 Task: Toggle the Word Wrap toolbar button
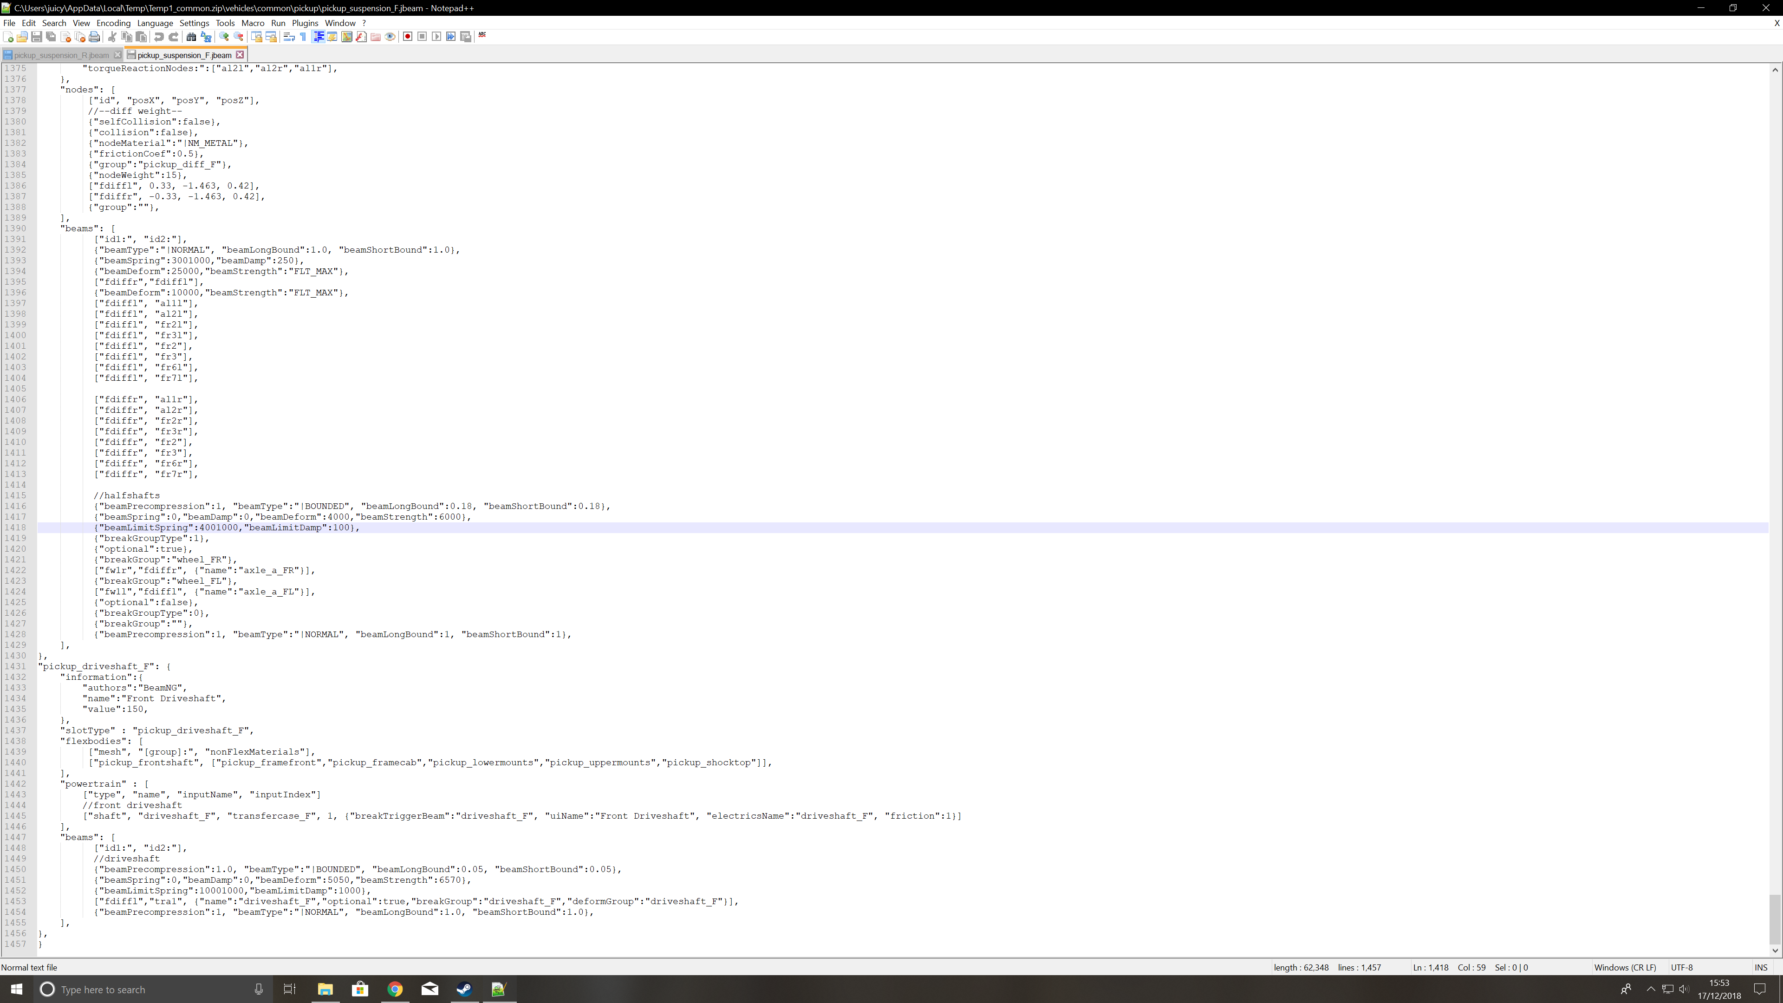point(289,37)
